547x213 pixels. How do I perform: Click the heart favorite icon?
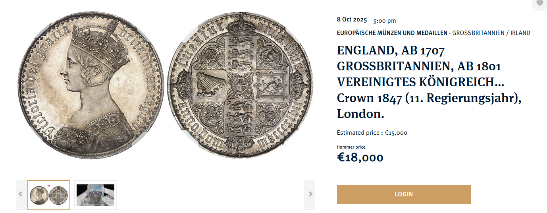click(x=539, y=4)
